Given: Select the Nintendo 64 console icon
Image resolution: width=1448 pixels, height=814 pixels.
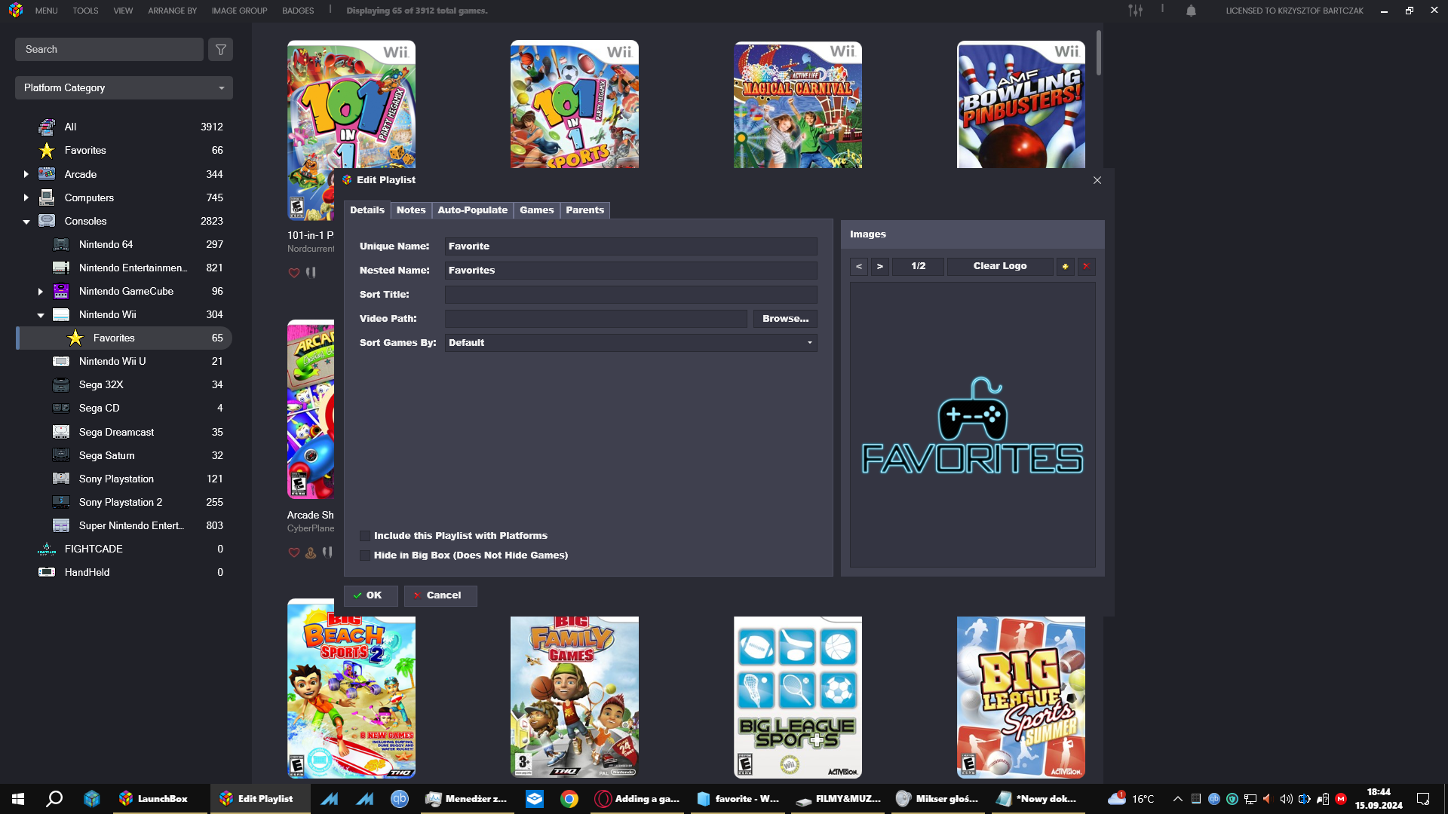Looking at the screenshot, I should pyautogui.click(x=61, y=244).
